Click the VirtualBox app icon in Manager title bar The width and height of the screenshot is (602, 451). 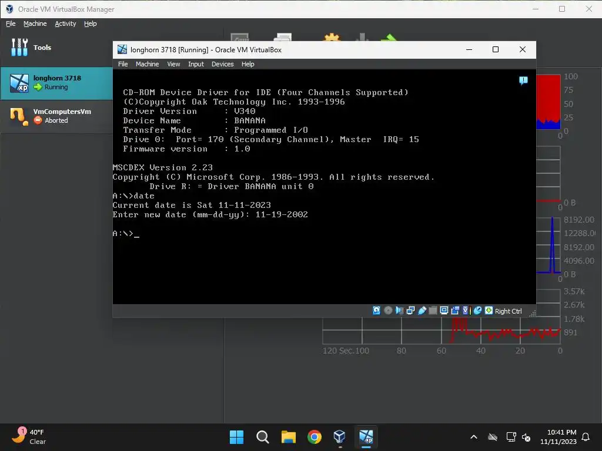tap(9, 9)
